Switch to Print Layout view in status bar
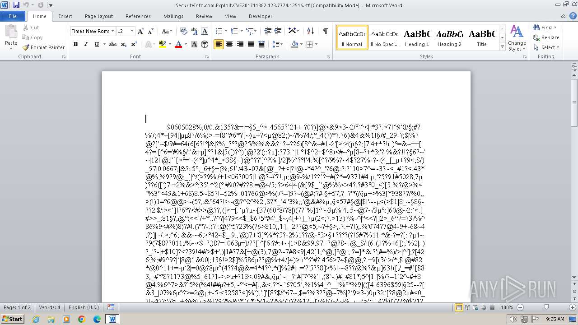The height and width of the screenshot is (325, 578). coord(459,307)
